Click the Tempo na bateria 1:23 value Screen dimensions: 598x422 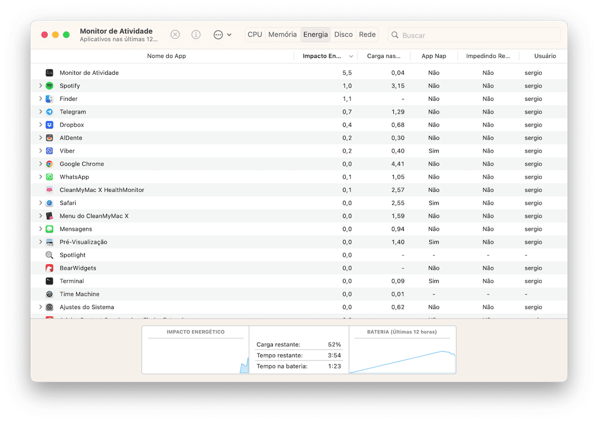click(x=334, y=366)
